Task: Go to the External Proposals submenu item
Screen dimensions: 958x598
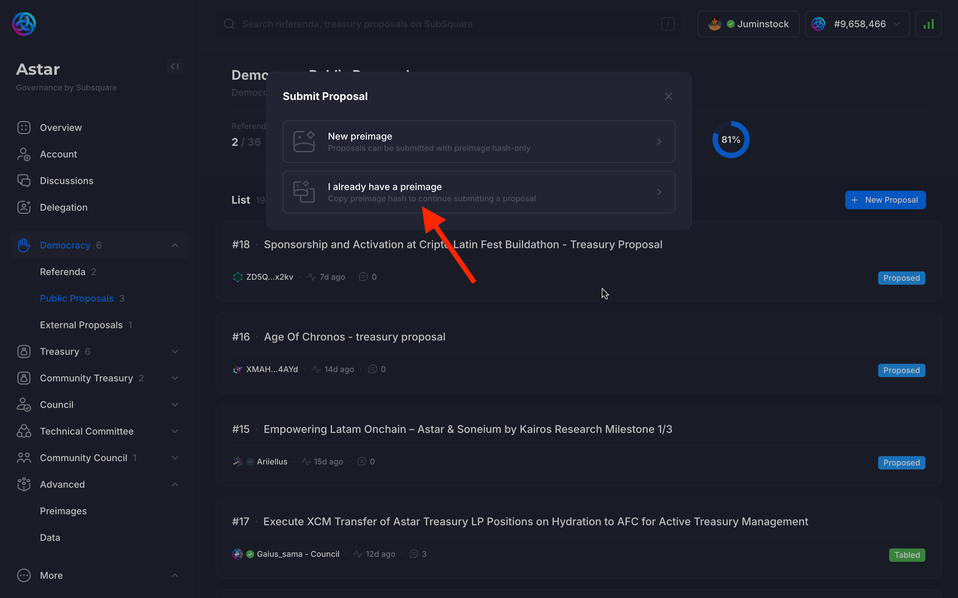Action: coord(81,325)
